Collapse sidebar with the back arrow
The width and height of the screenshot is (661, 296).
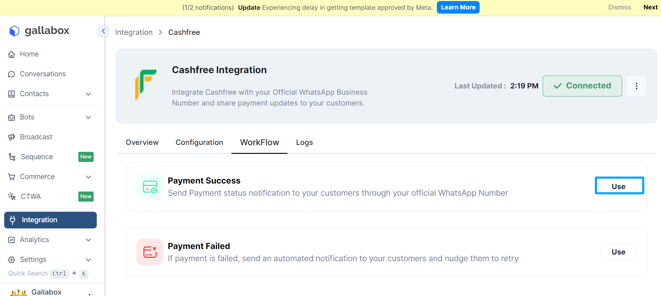coord(103,31)
